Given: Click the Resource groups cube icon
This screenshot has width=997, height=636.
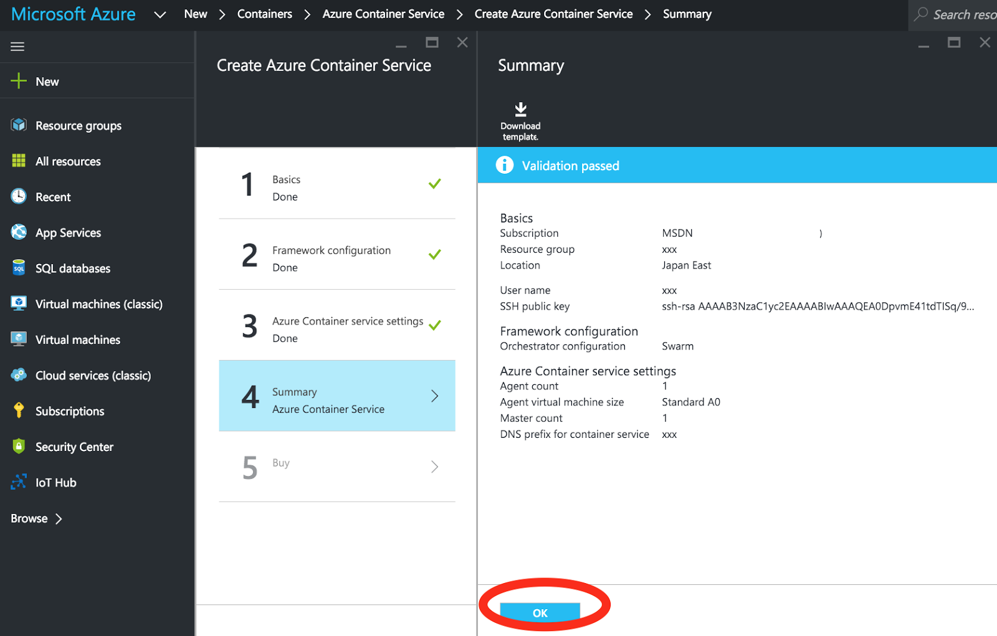Looking at the screenshot, I should 19,125.
